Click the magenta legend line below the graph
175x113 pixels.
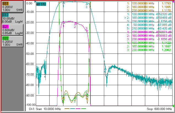click(78, 109)
